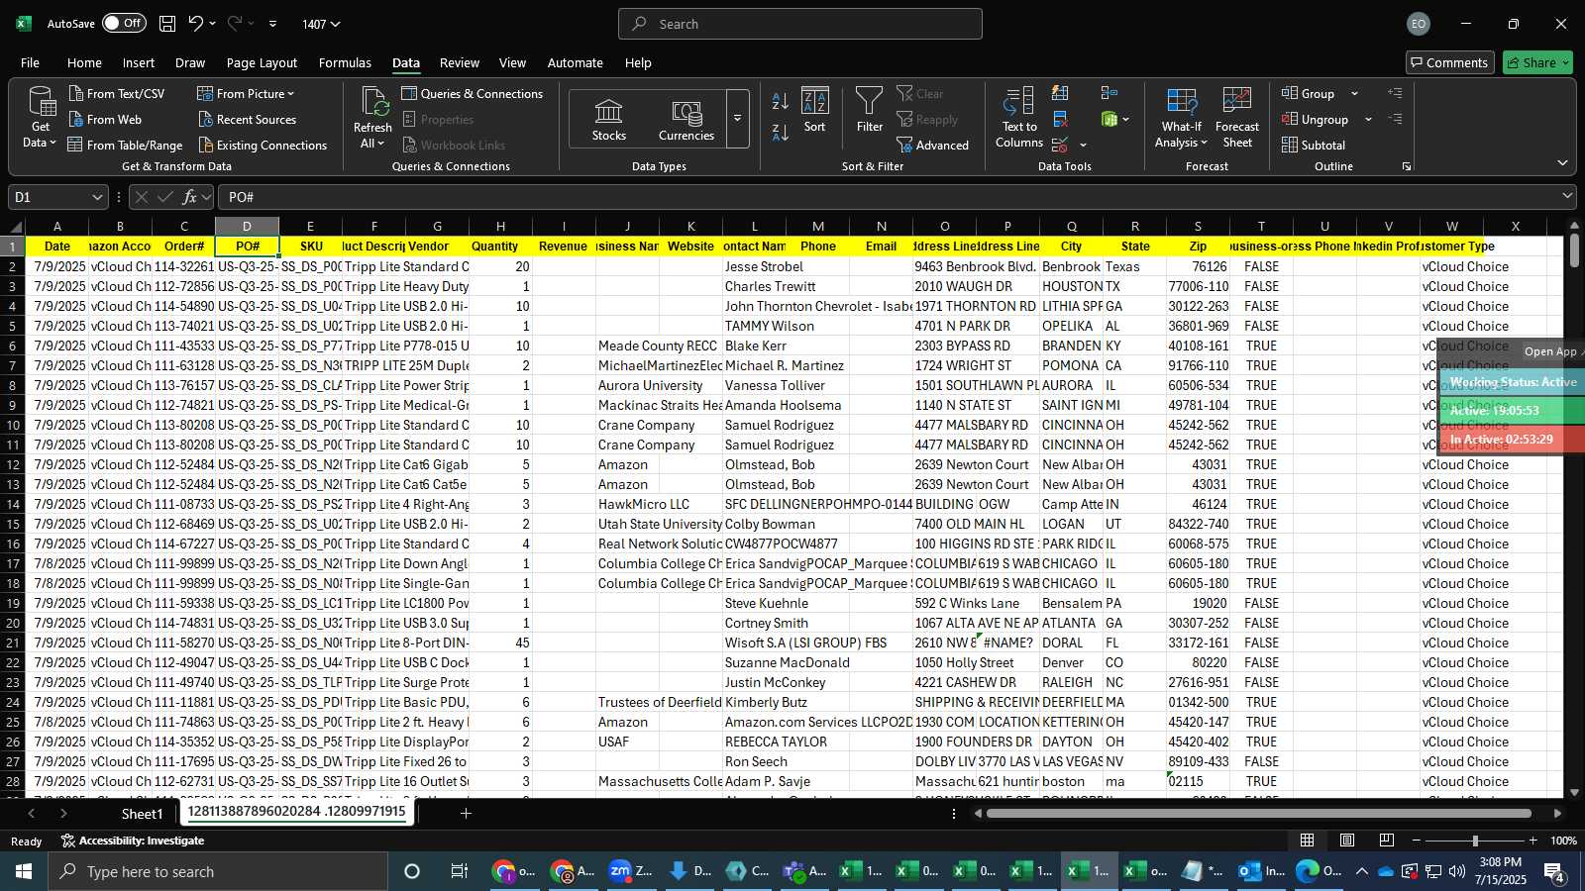Open the file name 1407 dropdown
This screenshot has width=1585, height=891.
coord(321,24)
